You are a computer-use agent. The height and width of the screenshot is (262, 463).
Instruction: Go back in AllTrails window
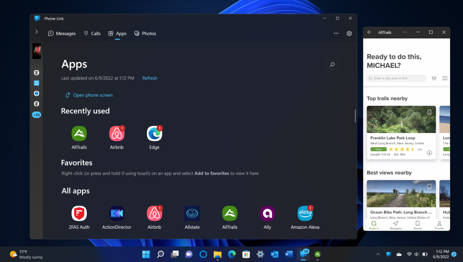369,32
